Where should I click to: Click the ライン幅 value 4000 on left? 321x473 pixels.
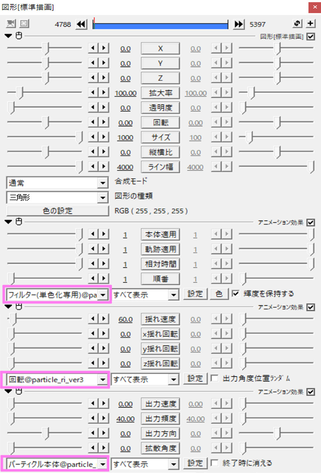125,167
